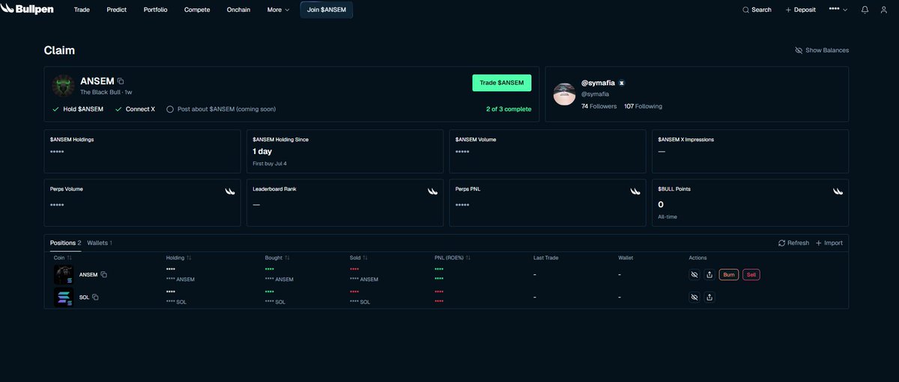Click the green Trade $ANSEM button
Viewport: 899px width, 382px height.
tap(502, 83)
